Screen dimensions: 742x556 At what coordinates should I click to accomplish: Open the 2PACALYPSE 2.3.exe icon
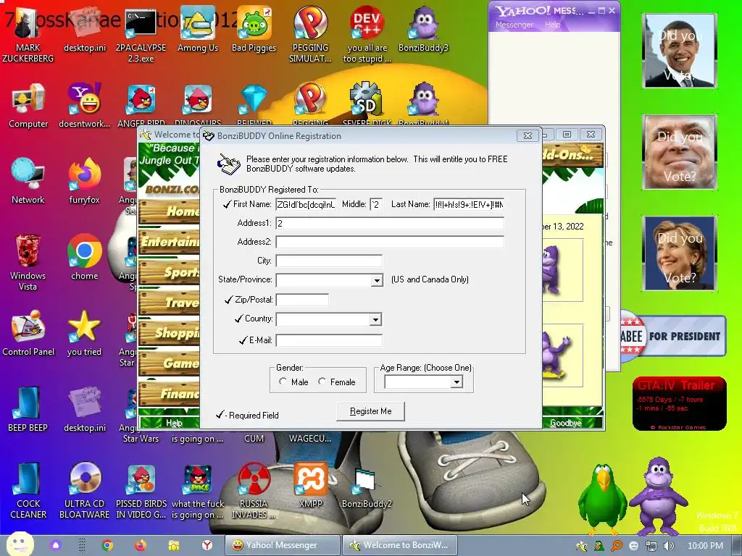tap(141, 35)
